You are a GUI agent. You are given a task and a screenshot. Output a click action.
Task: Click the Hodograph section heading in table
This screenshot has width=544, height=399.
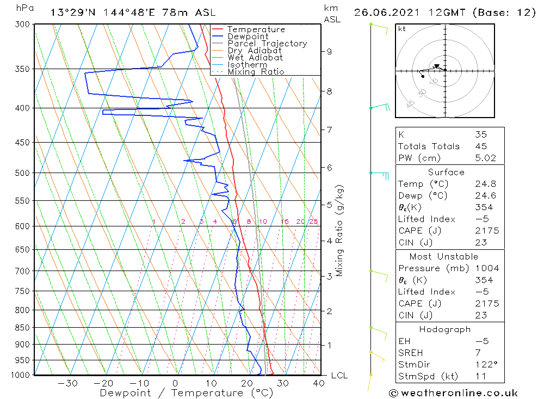445,329
